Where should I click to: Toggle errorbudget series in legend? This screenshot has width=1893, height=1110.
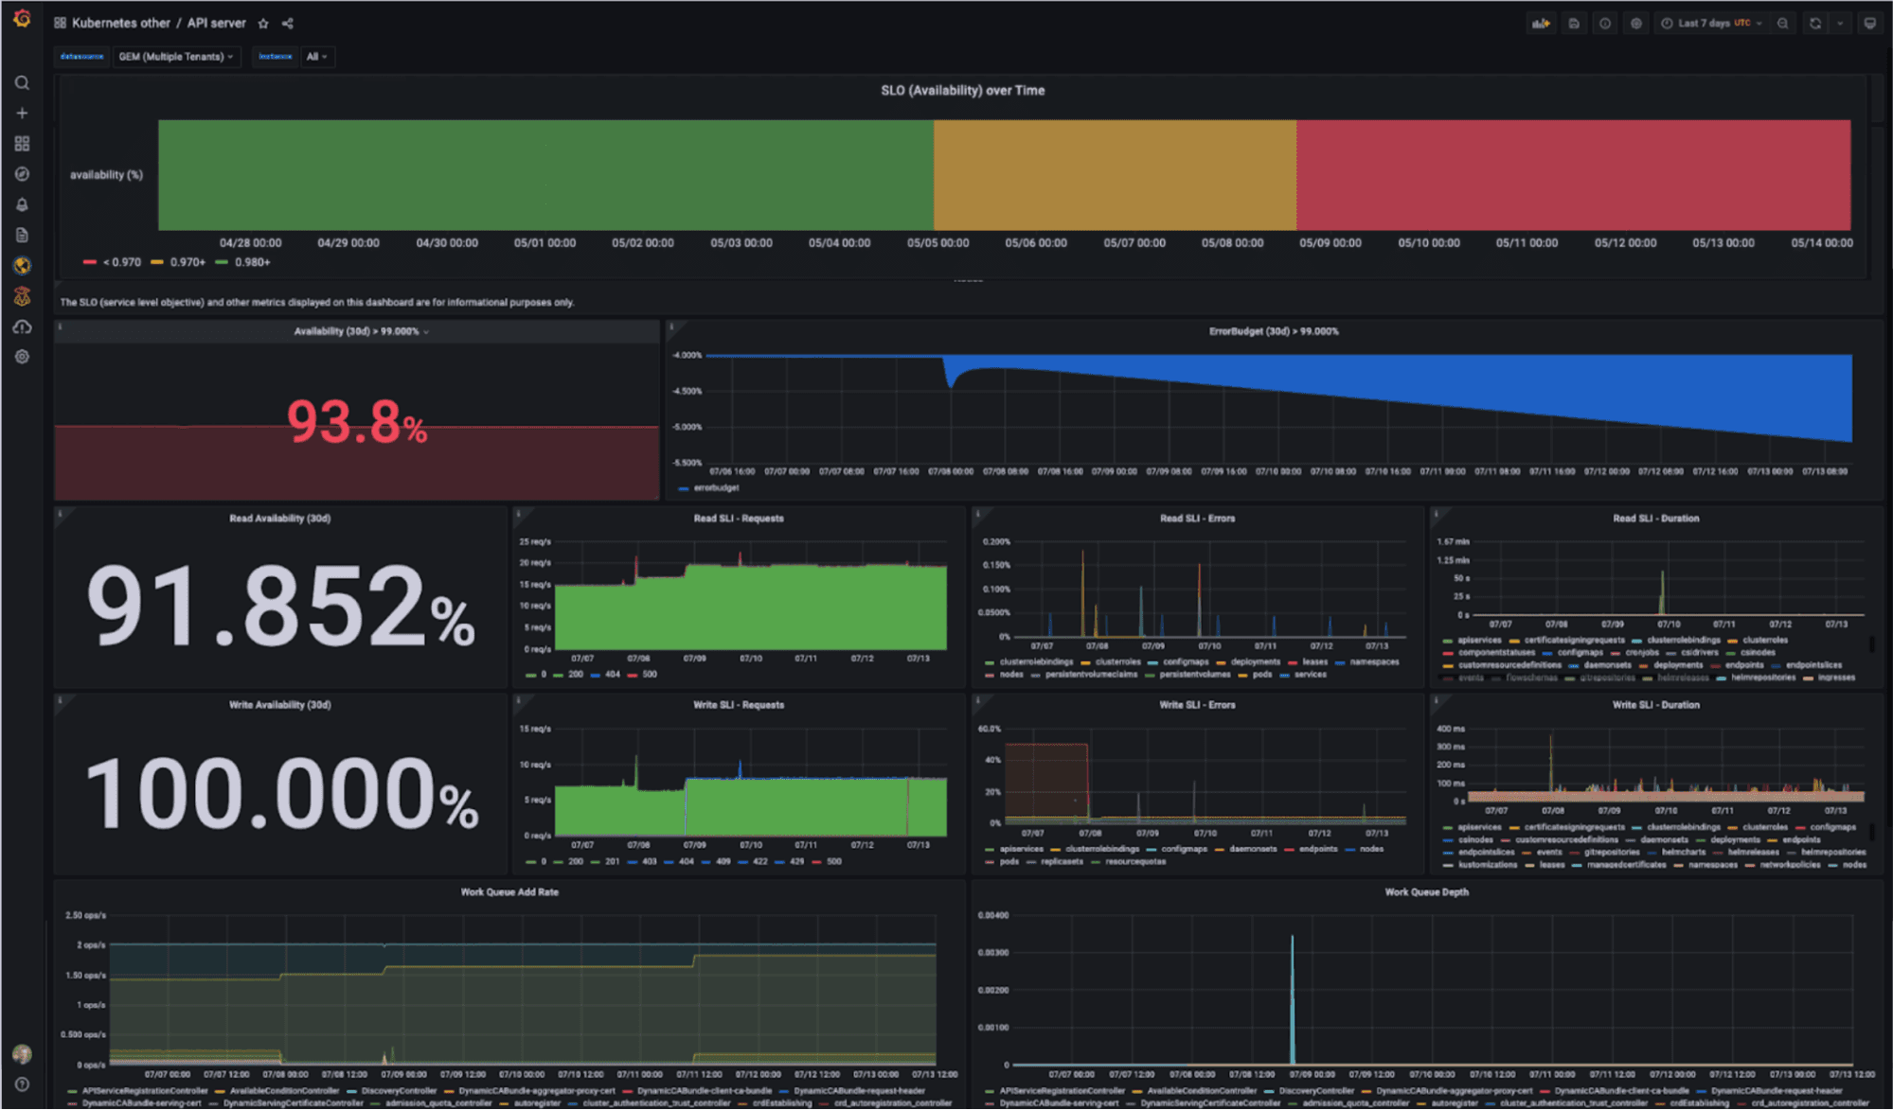click(715, 488)
